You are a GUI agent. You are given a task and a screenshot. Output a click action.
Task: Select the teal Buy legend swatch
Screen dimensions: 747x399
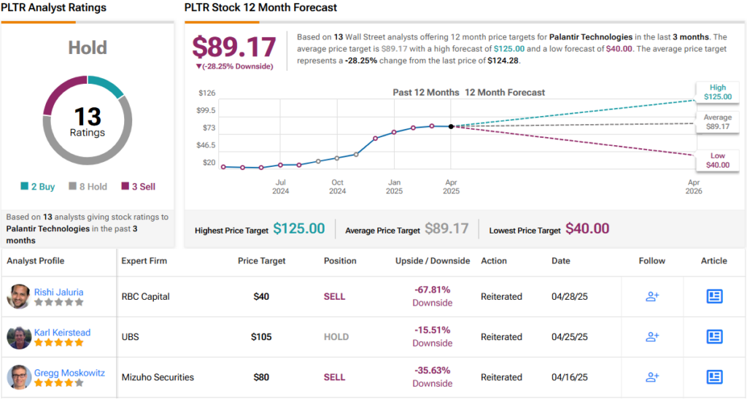[x=24, y=186]
